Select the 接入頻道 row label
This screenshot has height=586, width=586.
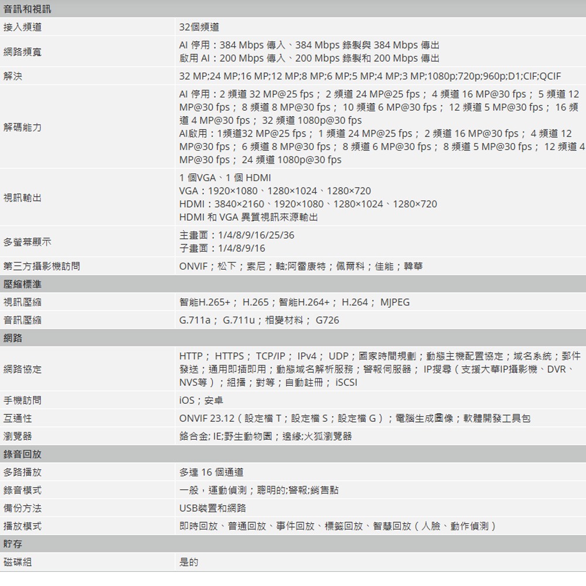[22, 27]
